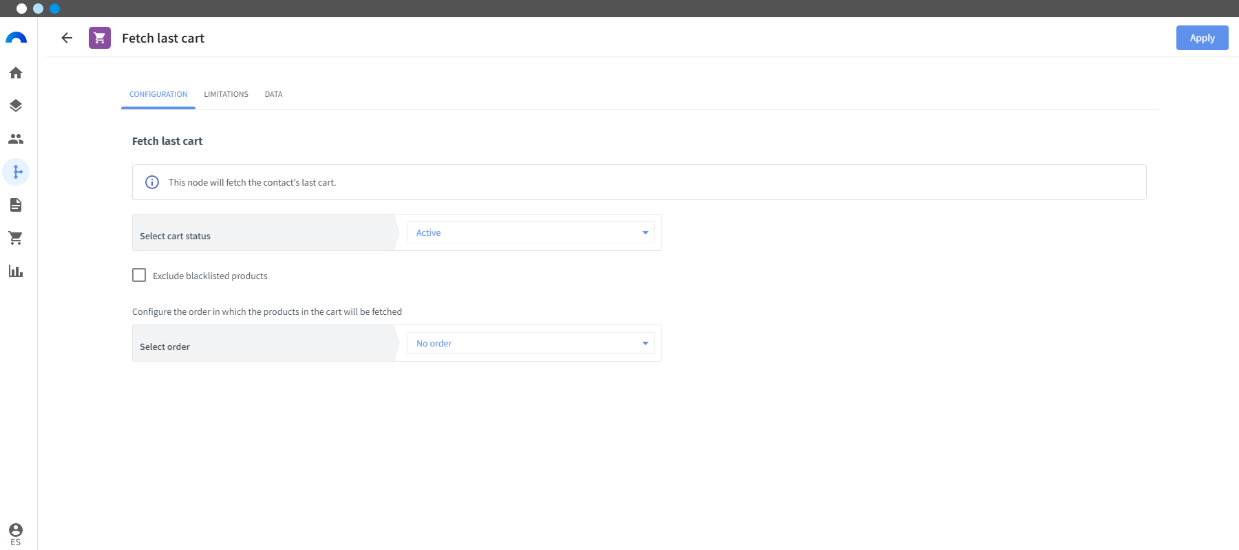The image size is (1239, 550).
Task: Open the document page icon
Action: tap(16, 205)
